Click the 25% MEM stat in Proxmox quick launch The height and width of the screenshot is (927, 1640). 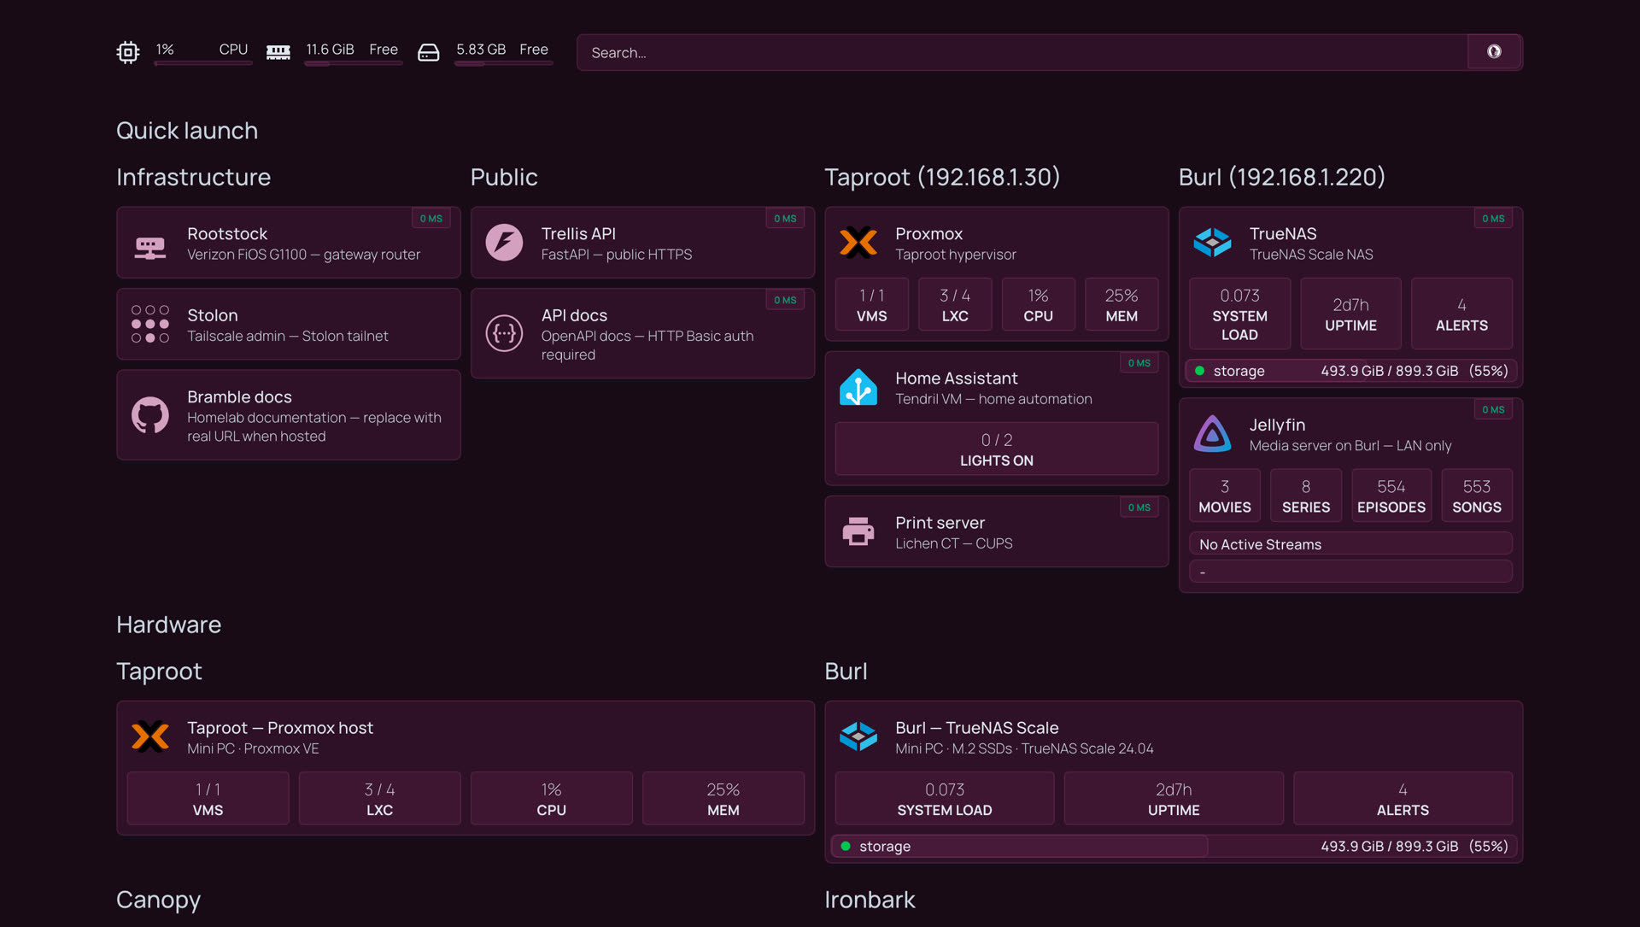(x=1122, y=305)
